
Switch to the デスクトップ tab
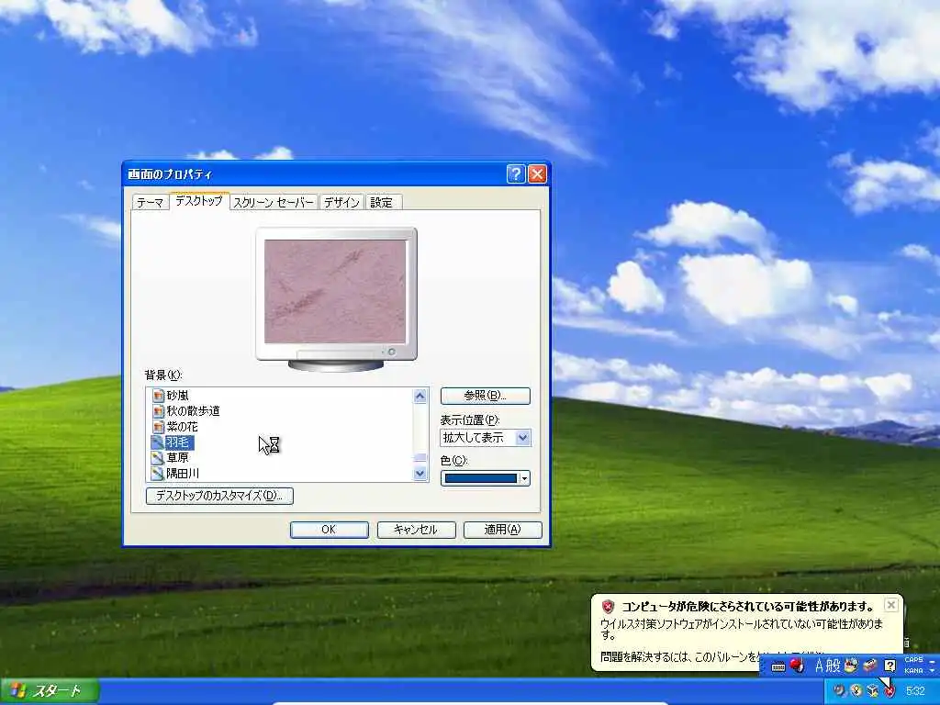click(198, 201)
